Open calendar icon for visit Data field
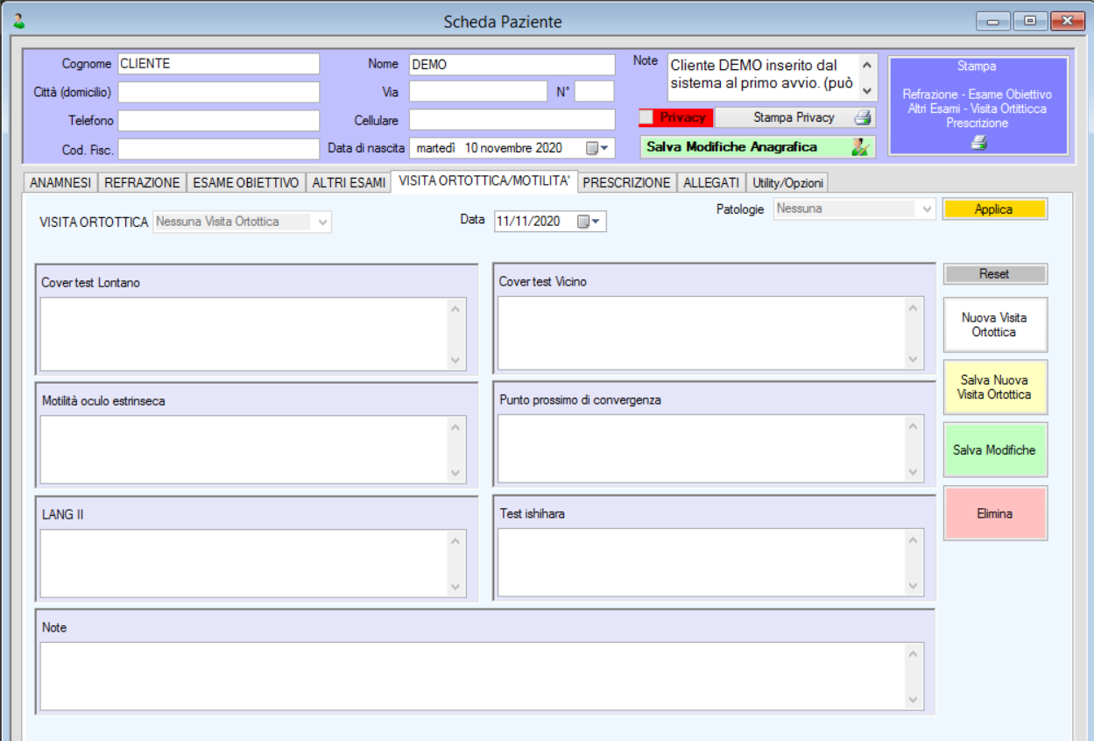1094x741 pixels. coord(589,222)
